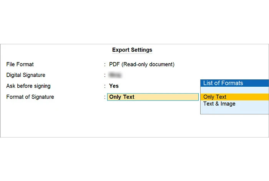Viewport: 269px width, 181px height.
Task: Click blank row above Only Text list option
Action: tap(234, 90)
